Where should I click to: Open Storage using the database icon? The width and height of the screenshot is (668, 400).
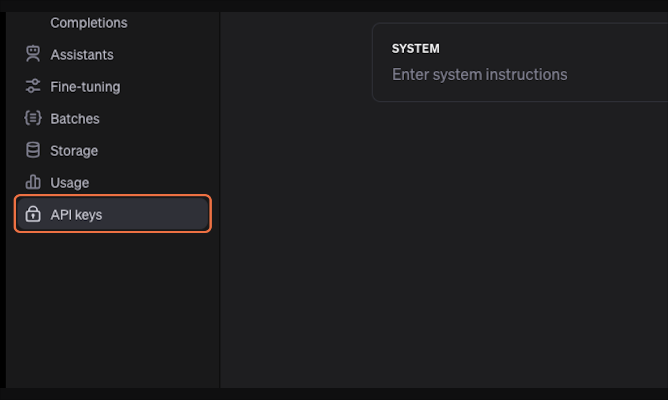tap(32, 150)
